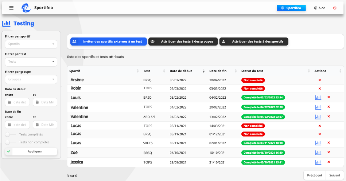Screen dimensions: 346x181
Task: Select the name Jessica in the table
Action: click(x=77, y=162)
